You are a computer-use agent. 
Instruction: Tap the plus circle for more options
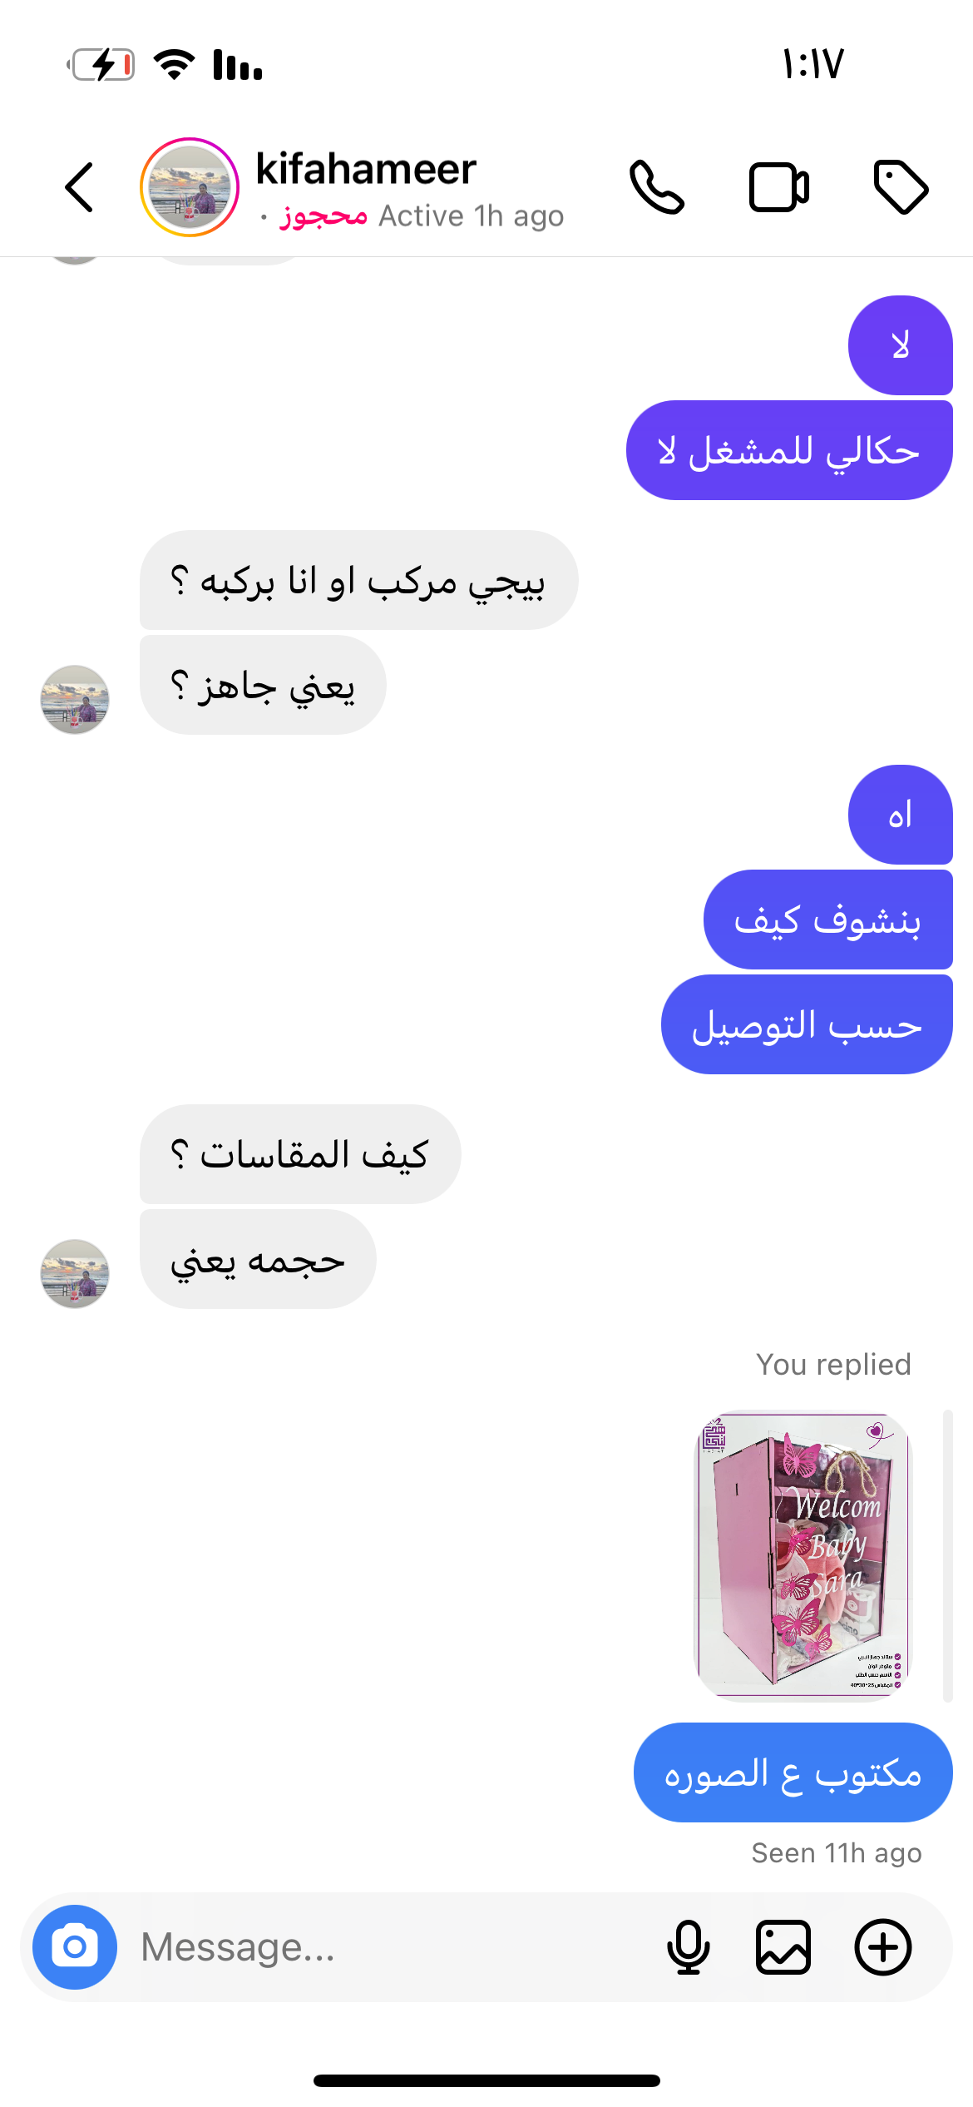[883, 1947]
